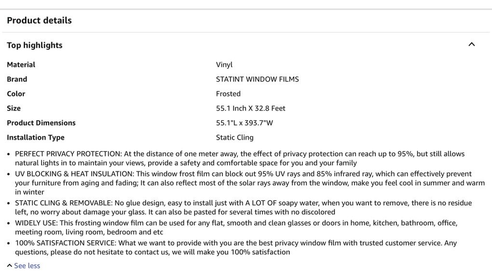The image size is (492, 272).
Task: Select the Color row label
Action: (x=16, y=94)
